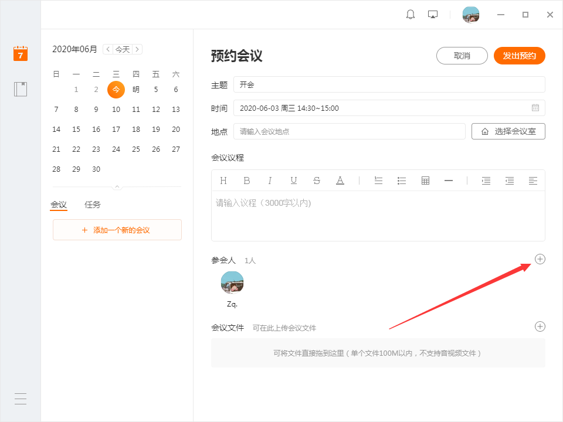Viewport: 563px width, 422px height.
Task: Switch to the 任务 tab
Action: point(93,205)
